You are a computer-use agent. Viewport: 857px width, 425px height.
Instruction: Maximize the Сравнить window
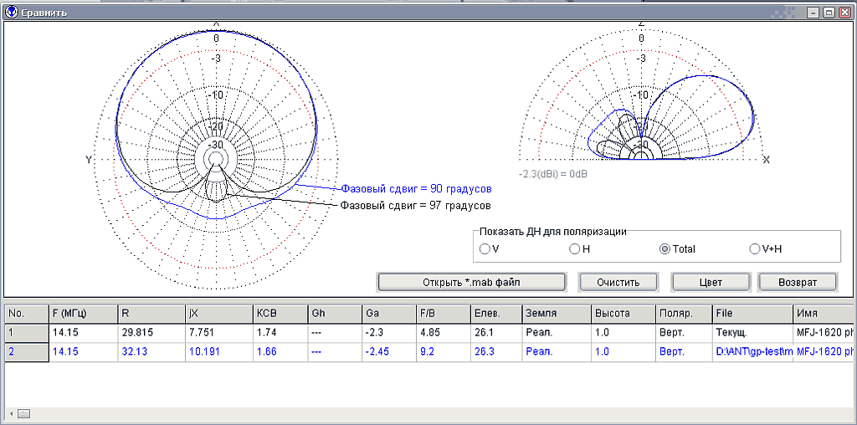[x=829, y=13]
